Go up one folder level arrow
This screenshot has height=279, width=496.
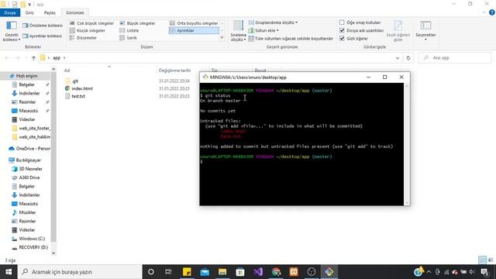[33, 58]
